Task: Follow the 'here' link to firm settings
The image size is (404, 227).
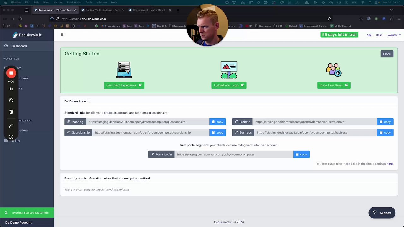Action: pyautogui.click(x=389, y=164)
